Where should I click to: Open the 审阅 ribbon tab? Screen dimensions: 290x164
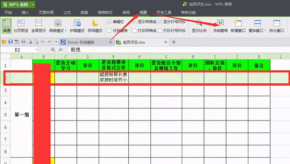[x=126, y=12]
